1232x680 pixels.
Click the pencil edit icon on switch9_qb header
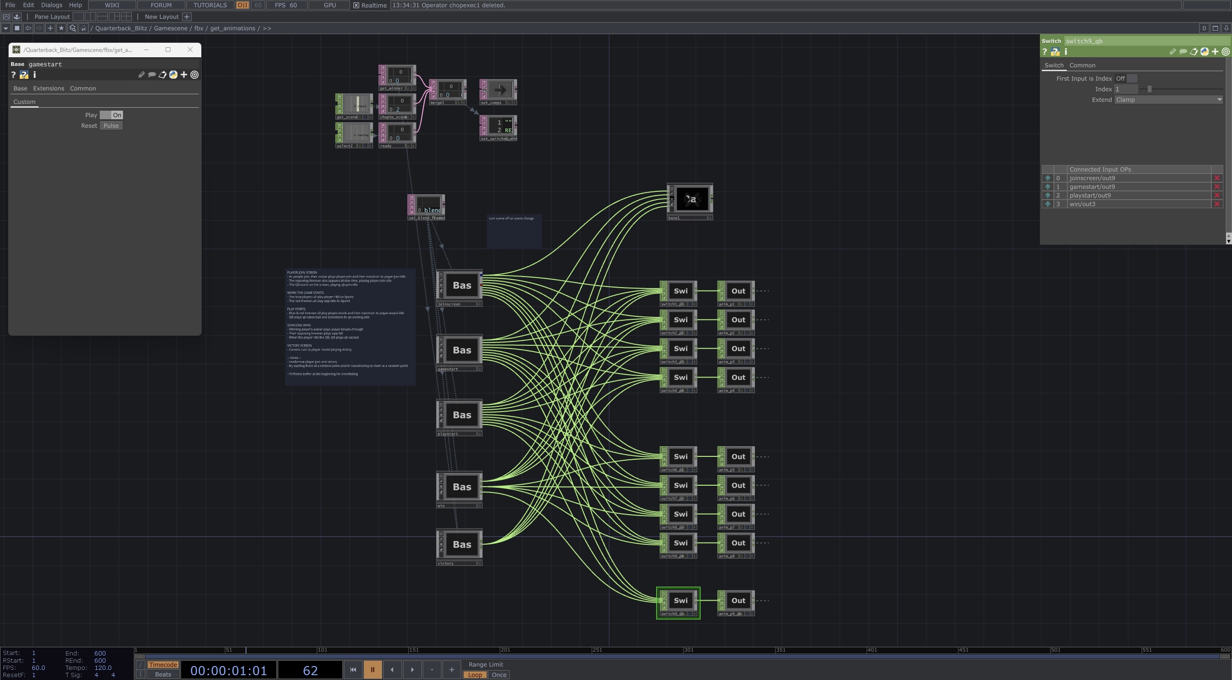pyautogui.click(x=1173, y=51)
